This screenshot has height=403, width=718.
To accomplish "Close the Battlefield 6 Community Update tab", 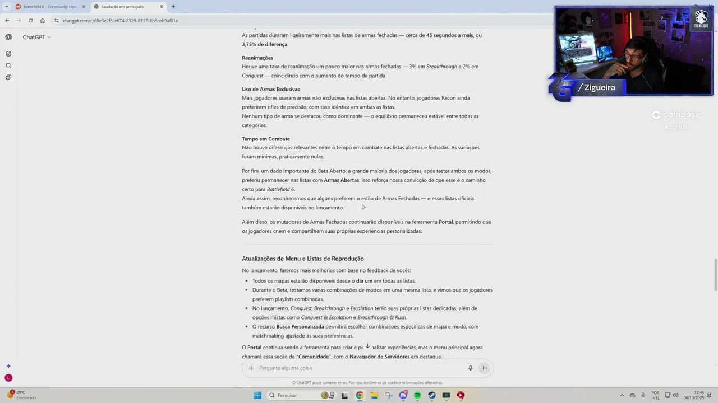I will (84, 7).
